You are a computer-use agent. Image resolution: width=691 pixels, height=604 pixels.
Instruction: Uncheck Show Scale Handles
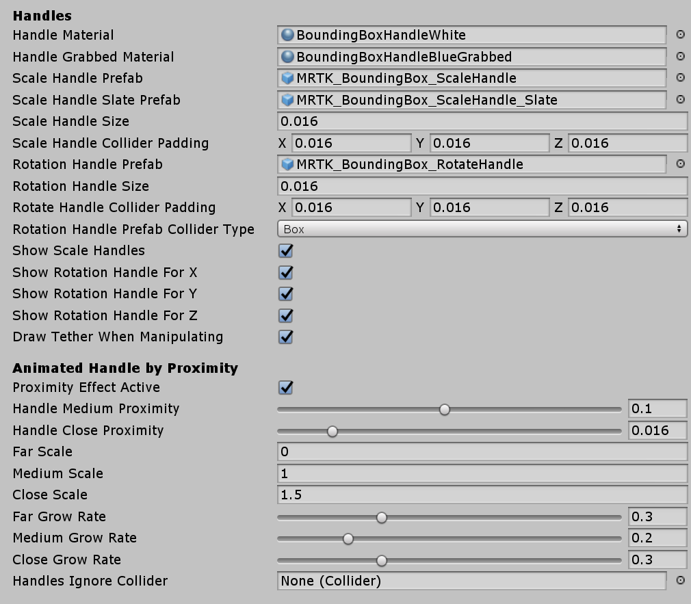(x=286, y=251)
